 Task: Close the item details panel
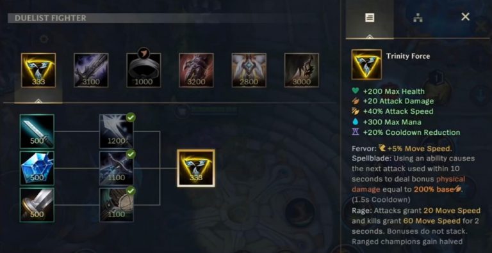(465, 17)
